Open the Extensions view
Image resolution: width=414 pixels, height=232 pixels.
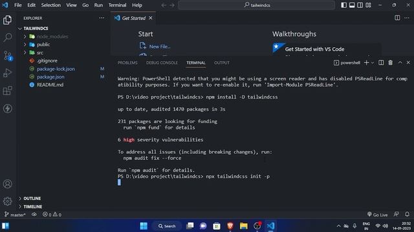point(7,90)
